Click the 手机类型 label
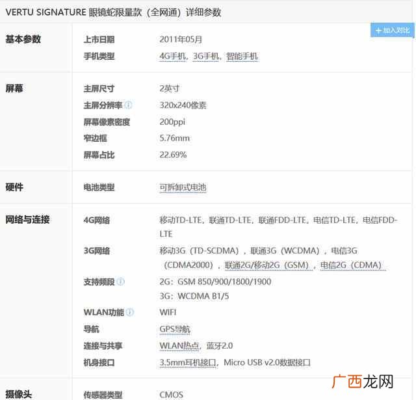The width and height of the screenshot is (416, 400). (x=99, y=57)
